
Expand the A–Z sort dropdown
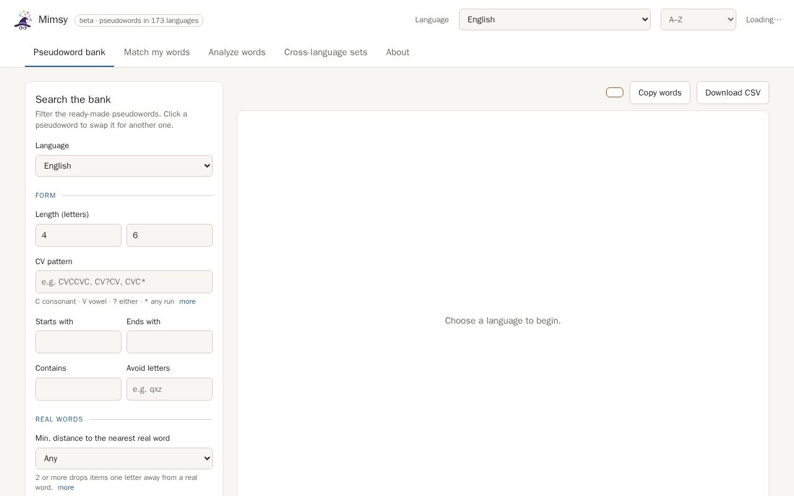698,20
